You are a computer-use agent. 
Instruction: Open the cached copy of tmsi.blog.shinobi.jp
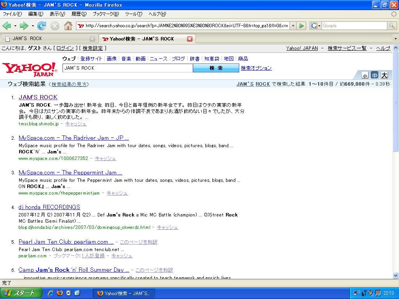[x=76, y=124]
